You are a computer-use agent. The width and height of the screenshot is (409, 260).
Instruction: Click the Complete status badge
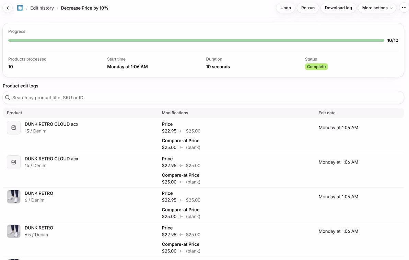pyautogui.click(x=316, y=67)
